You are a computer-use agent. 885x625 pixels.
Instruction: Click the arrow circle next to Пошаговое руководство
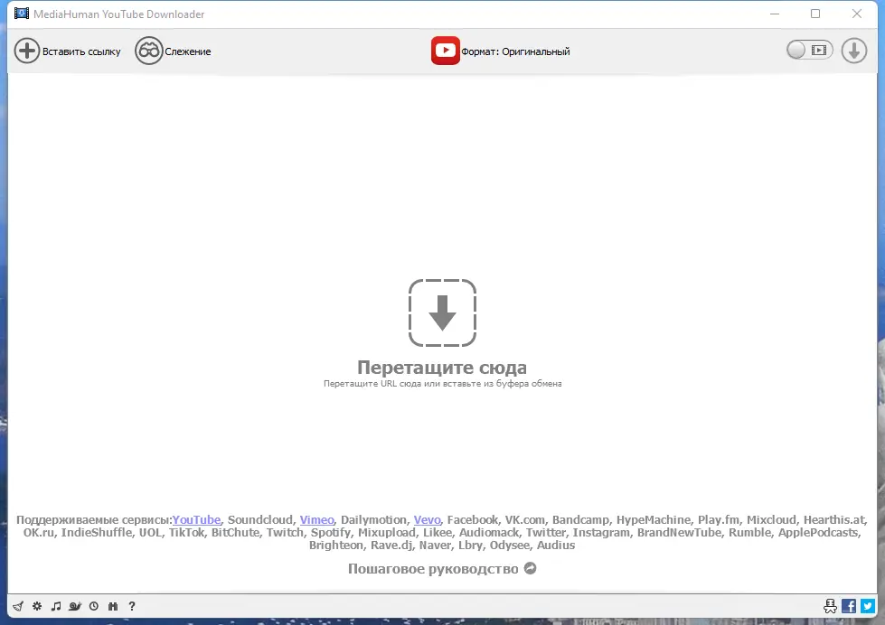tap(530, 568)
